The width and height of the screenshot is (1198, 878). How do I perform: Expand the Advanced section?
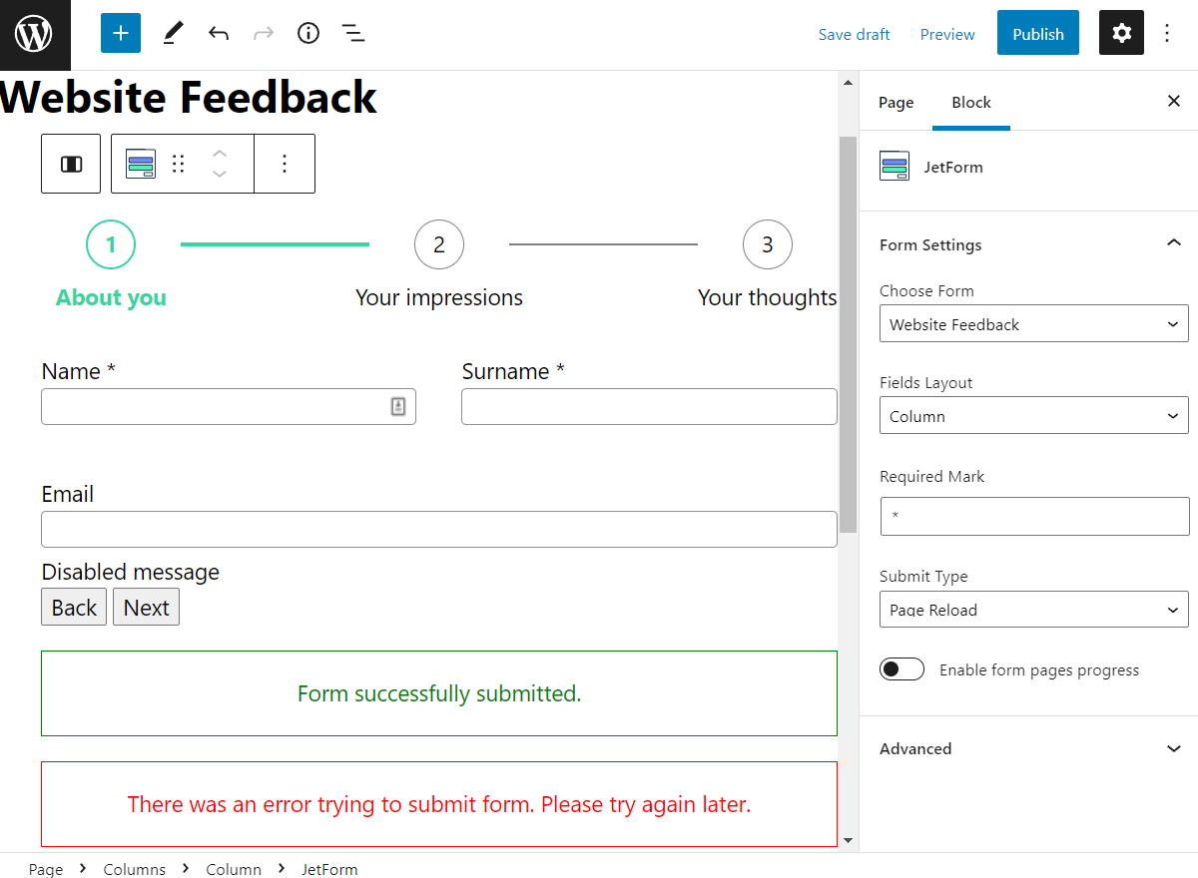[1028, 748]
